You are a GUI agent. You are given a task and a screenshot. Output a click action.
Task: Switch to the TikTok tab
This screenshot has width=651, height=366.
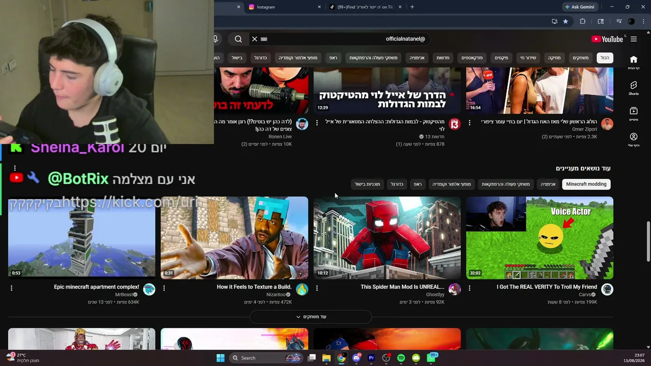tap(366, 7)
